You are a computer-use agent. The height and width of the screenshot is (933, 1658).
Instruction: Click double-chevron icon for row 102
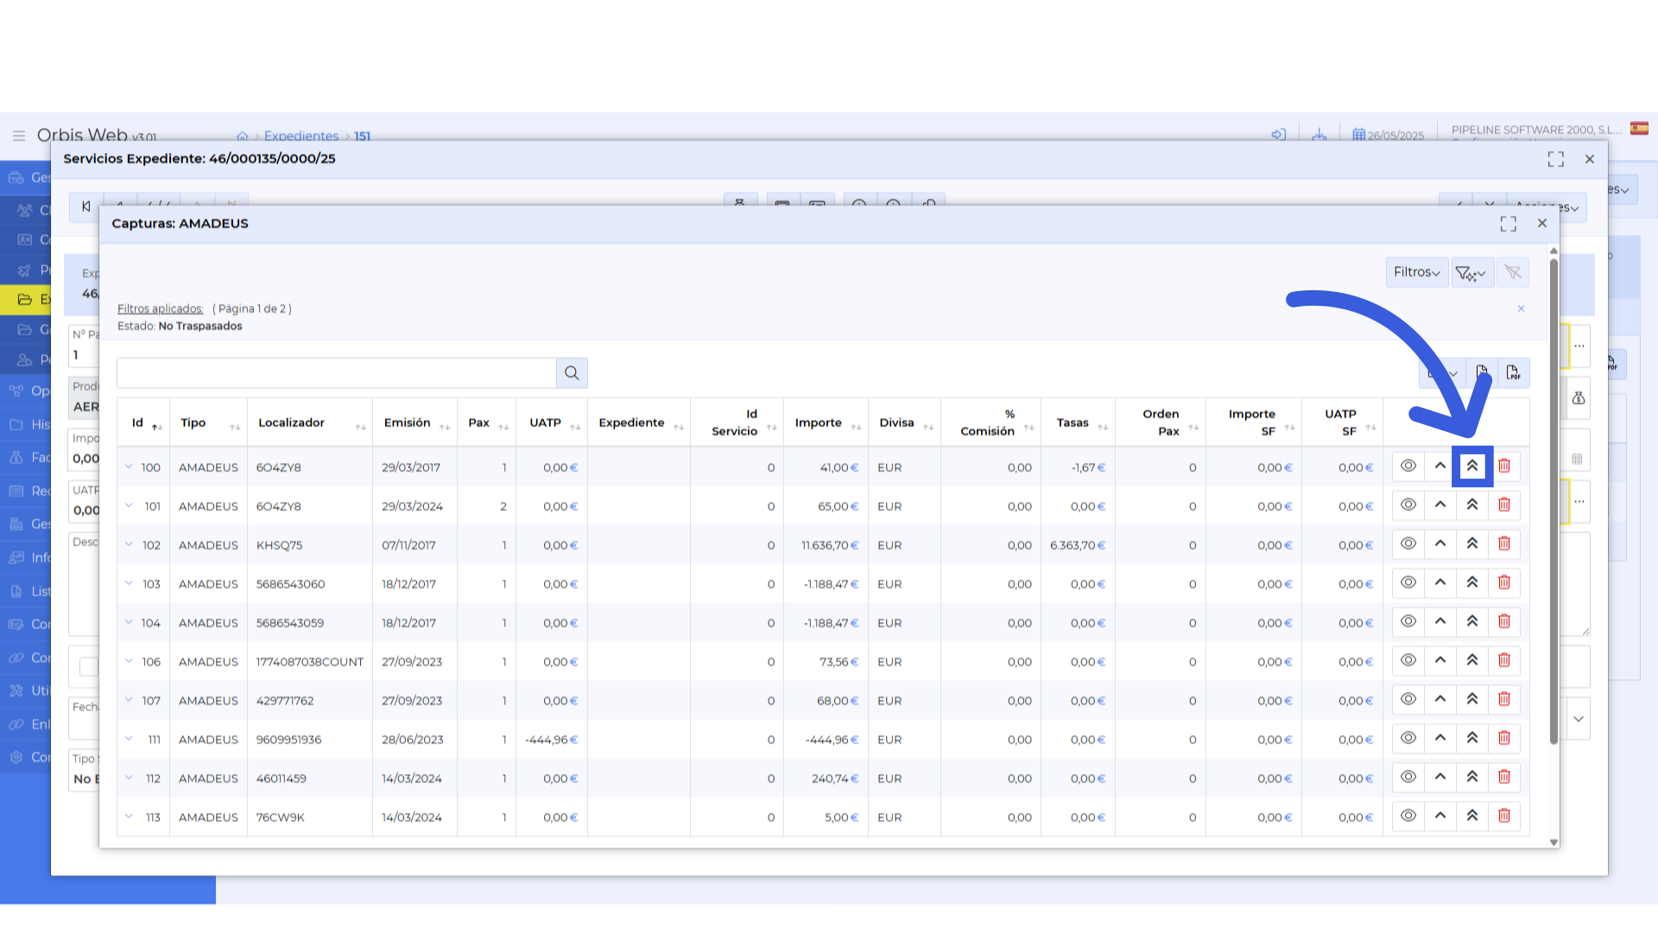1472,544
